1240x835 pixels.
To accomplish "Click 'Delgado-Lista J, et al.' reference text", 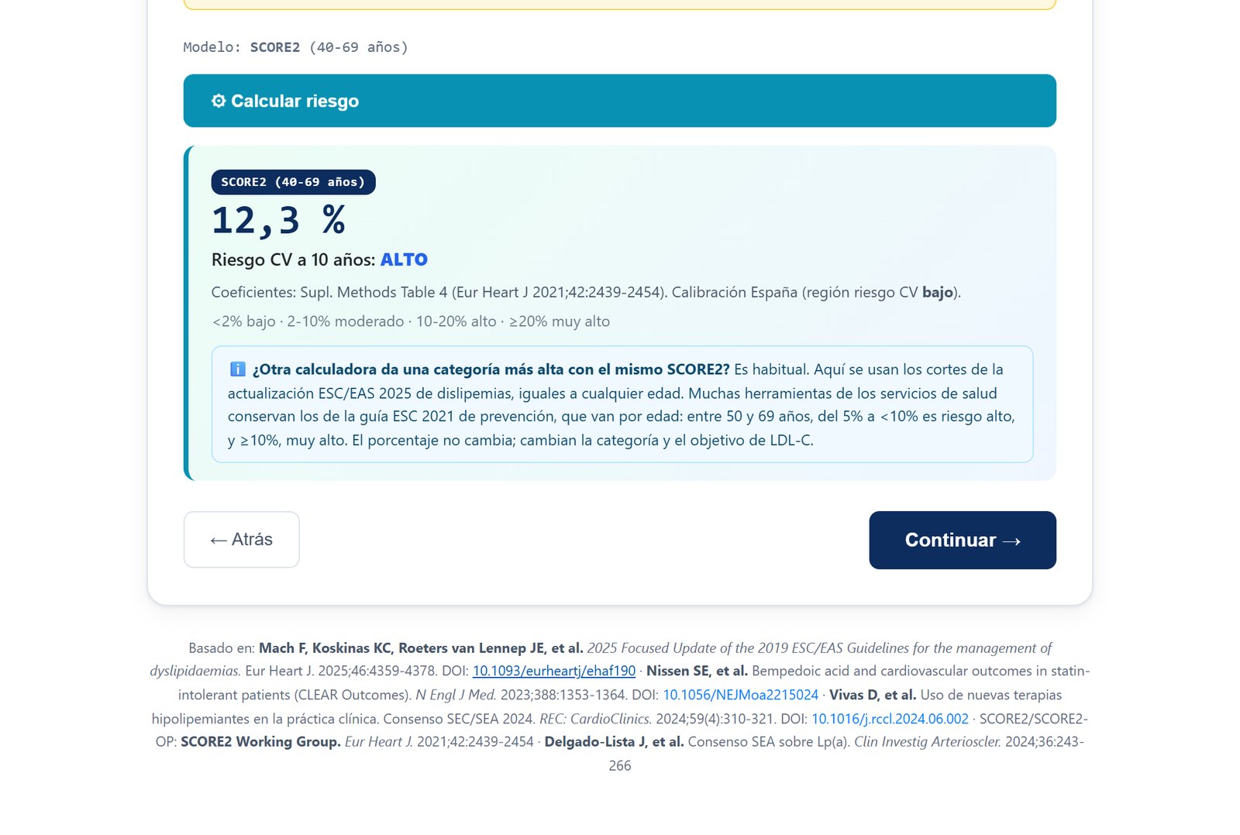I will pos(614,741).
